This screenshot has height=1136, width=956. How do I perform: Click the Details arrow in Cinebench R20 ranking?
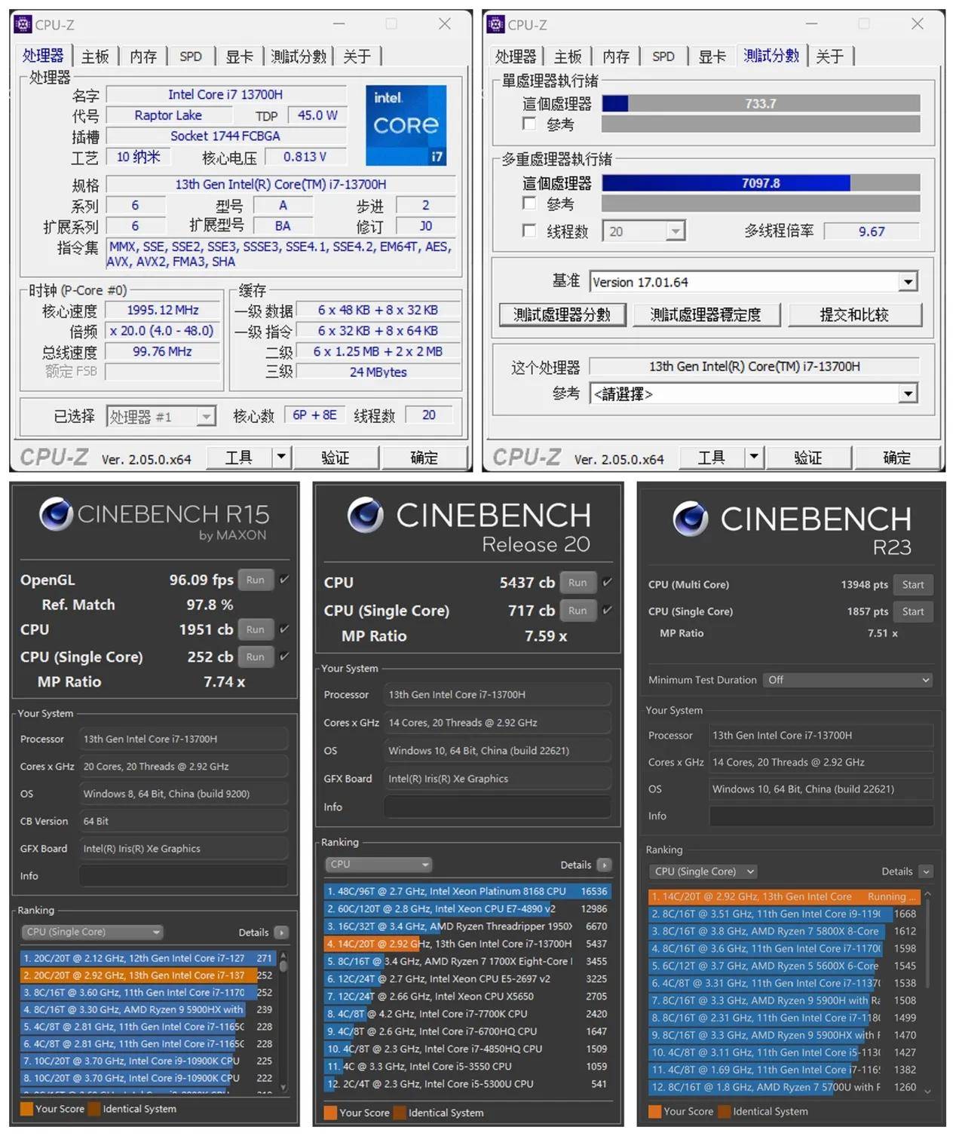[603, 865]
